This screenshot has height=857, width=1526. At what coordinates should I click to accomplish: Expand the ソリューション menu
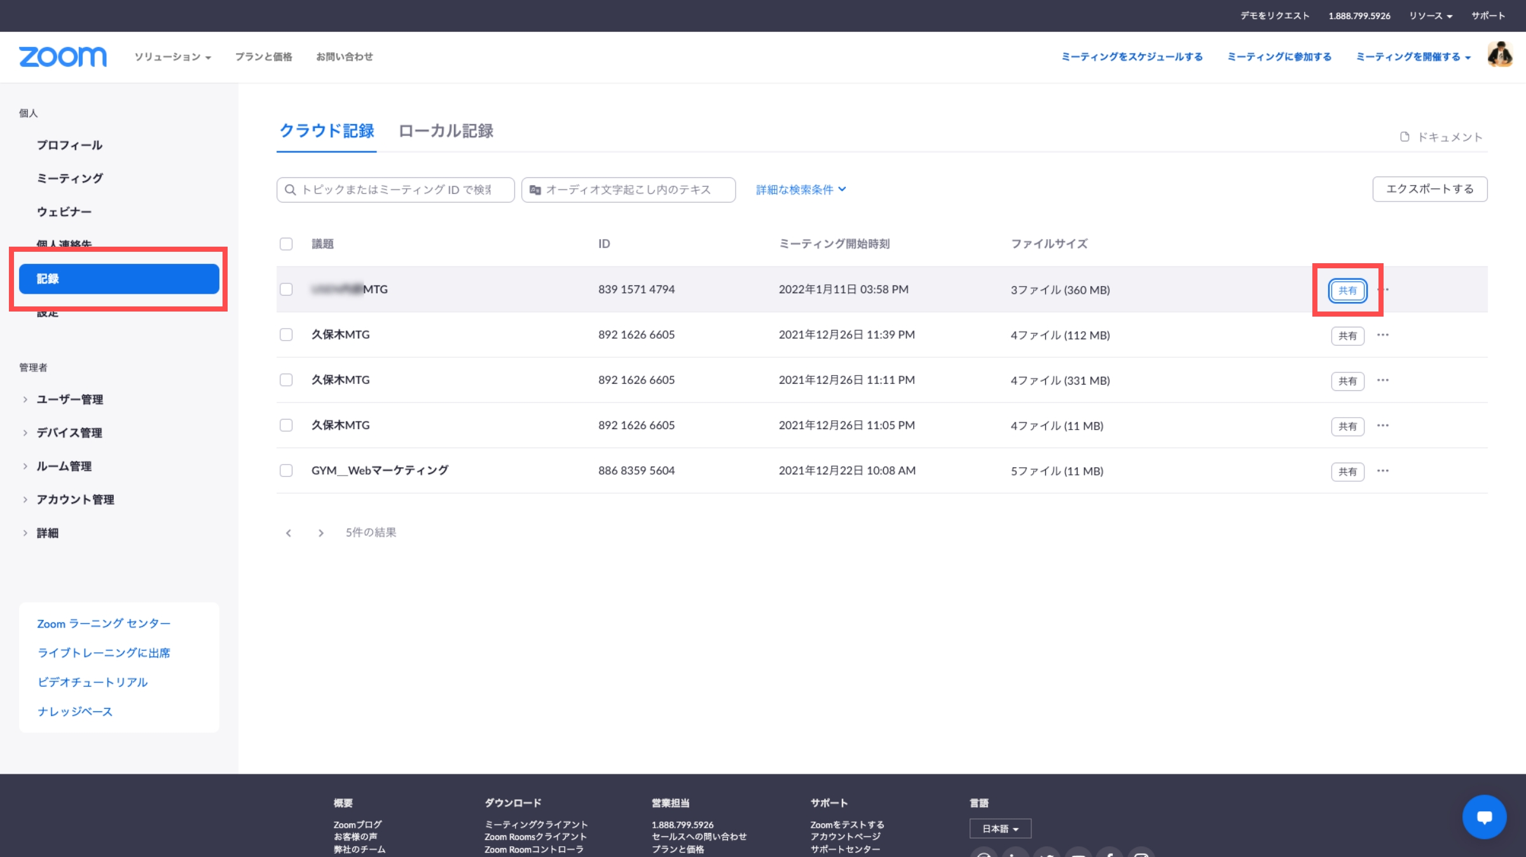click(x=172, y=57)
